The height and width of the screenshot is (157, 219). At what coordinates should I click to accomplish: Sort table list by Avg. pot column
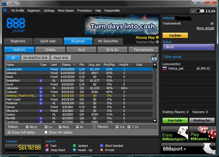click(x=95, y=65)
